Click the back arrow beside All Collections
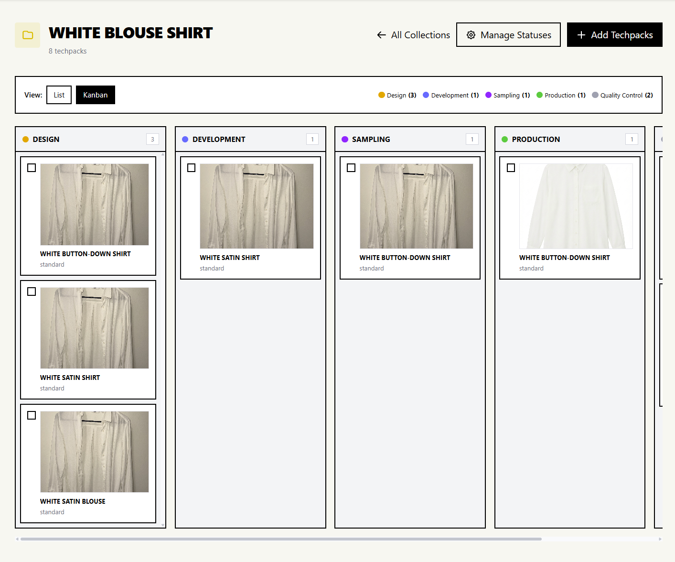Viewport: 675px width, 562px height. pos(381,35)
